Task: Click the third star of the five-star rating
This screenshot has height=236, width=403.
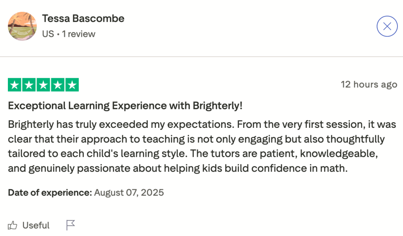Action: point(43,84)
